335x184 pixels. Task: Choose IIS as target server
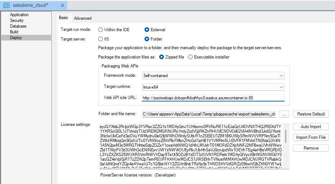(104, 39)
